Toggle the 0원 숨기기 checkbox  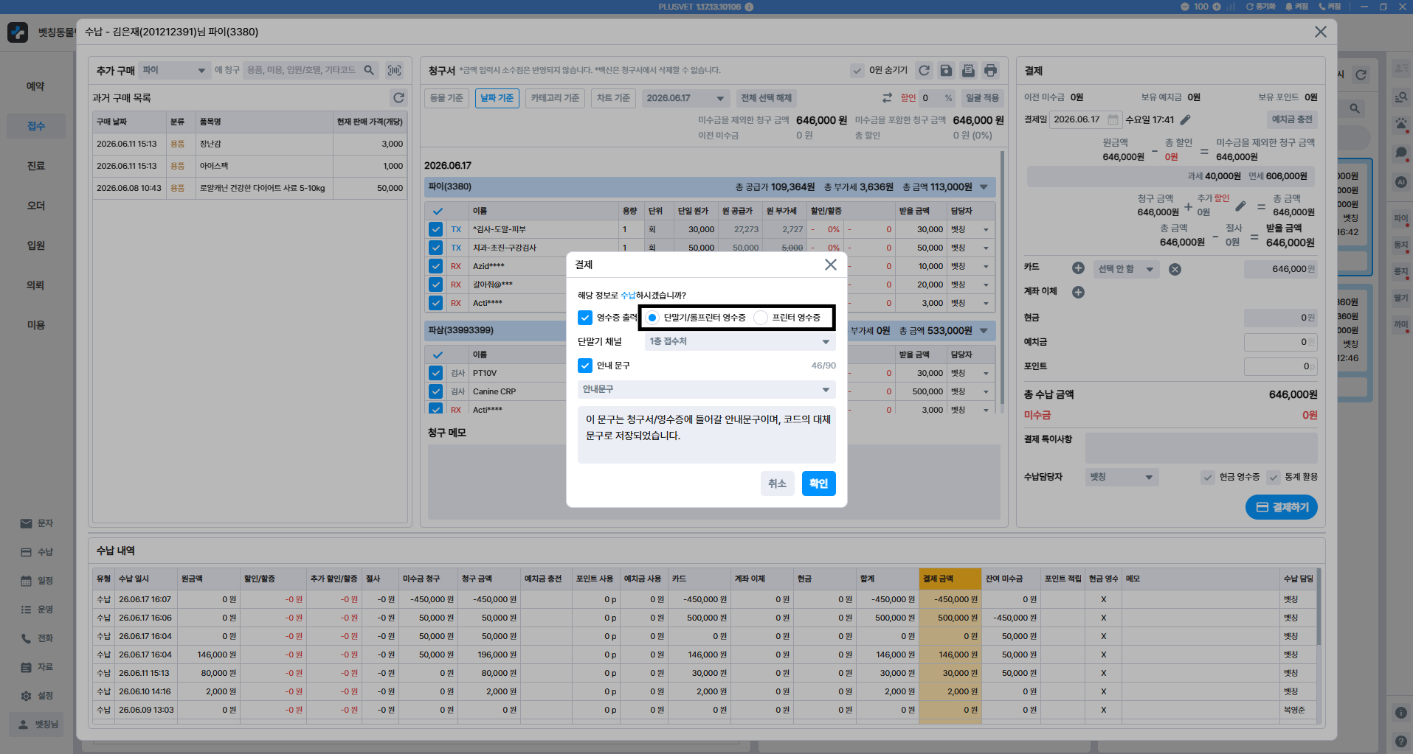coord(857,71)
